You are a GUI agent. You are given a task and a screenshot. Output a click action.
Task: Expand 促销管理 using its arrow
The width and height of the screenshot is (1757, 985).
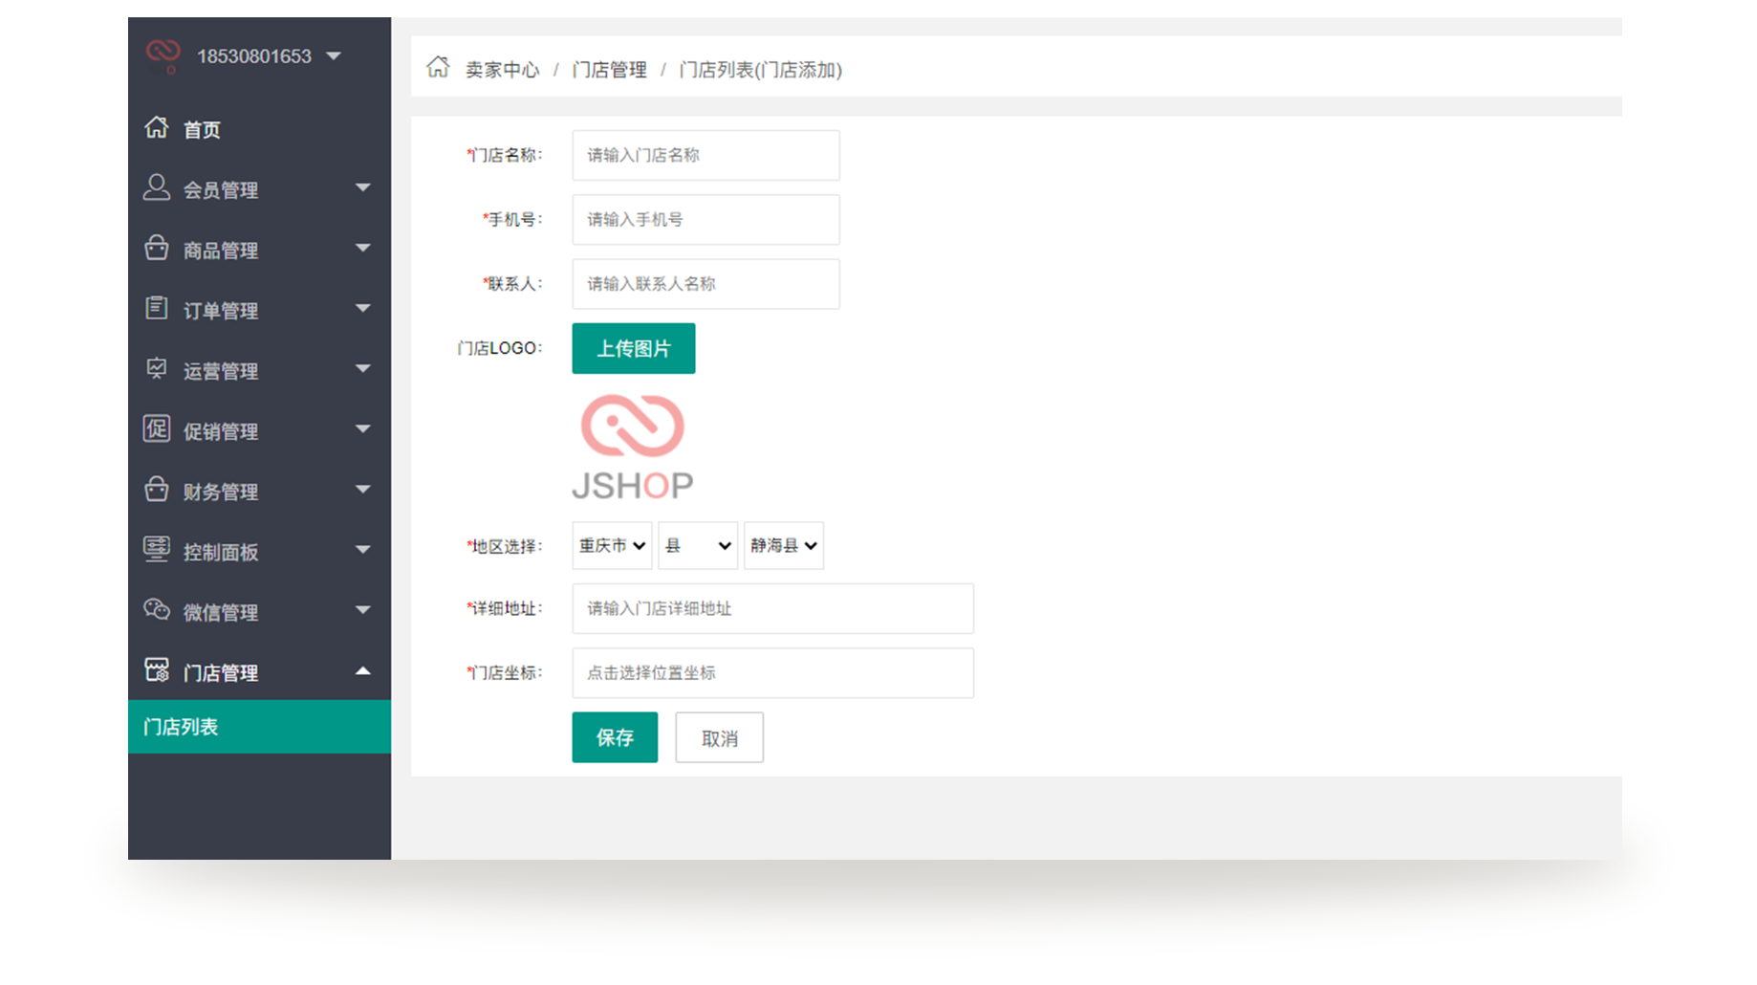tap(363, 428)
